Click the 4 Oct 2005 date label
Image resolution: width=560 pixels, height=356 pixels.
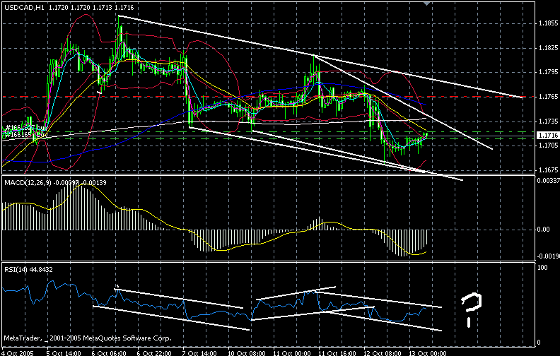[18, 353]
